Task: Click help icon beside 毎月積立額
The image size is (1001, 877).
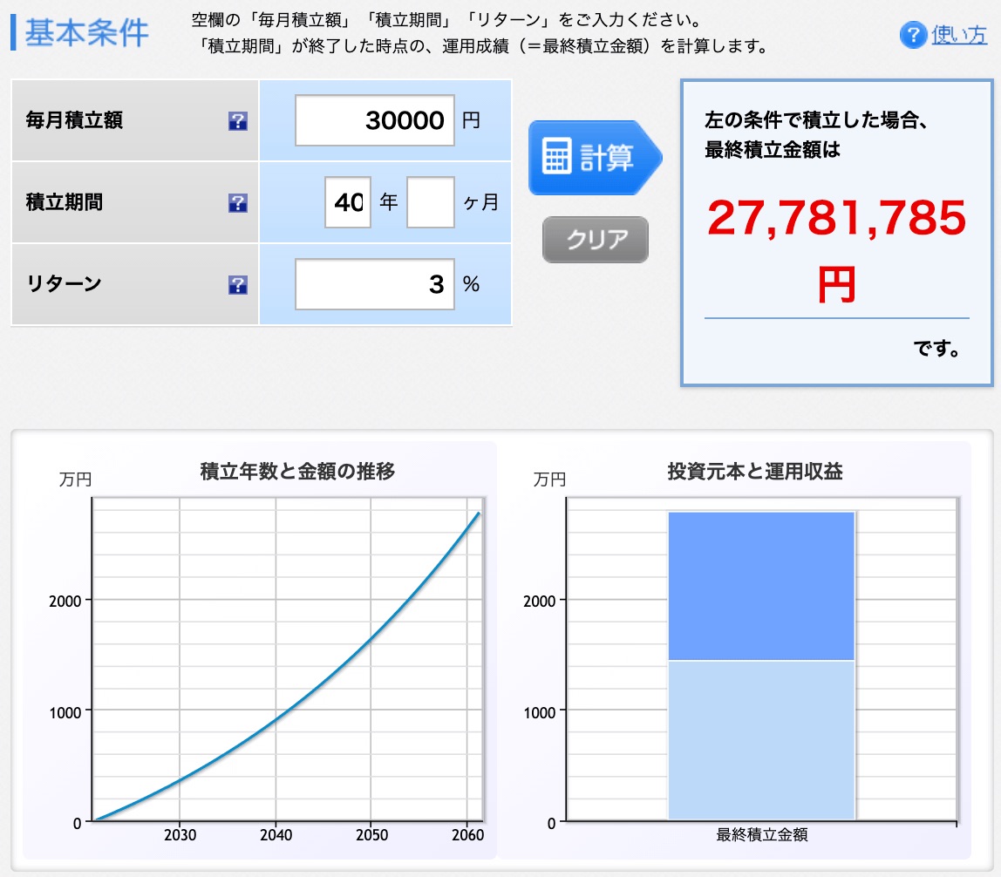Action: (x=237, y=121)
